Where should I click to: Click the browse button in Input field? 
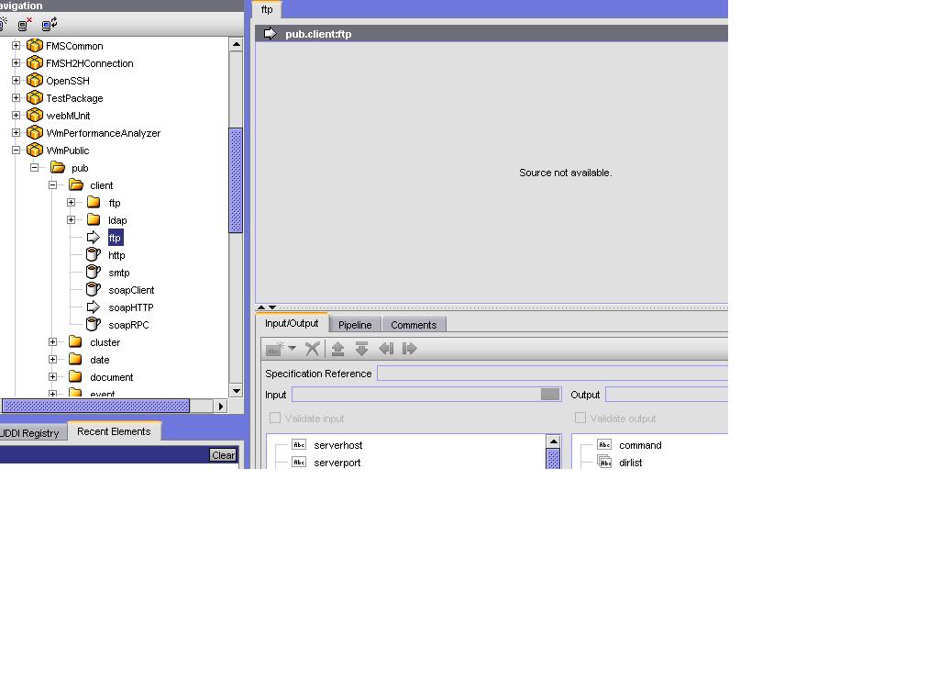tap(550, 395)
